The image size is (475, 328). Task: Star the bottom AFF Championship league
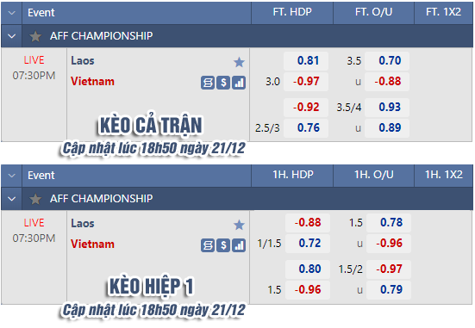(x=35, y=199)
